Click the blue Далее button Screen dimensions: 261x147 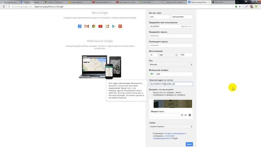click(x=189, y=144)
